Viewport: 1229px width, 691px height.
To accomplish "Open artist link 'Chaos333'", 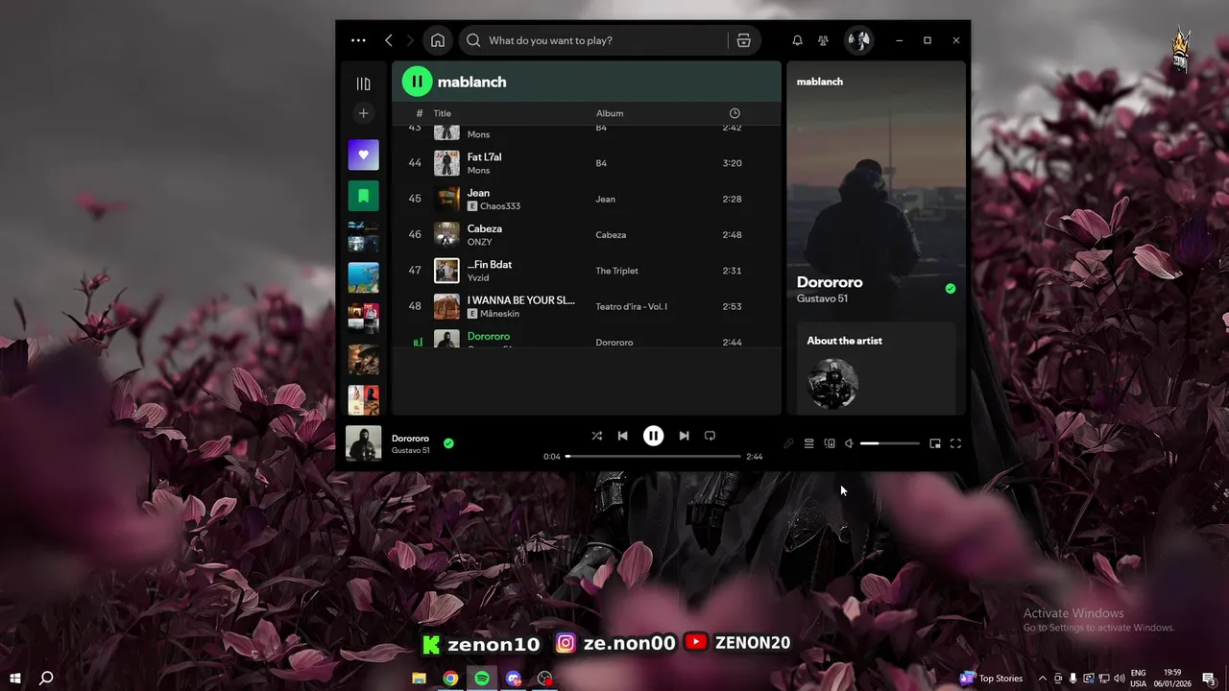I will pyautogui.click(x=499, y=206).
